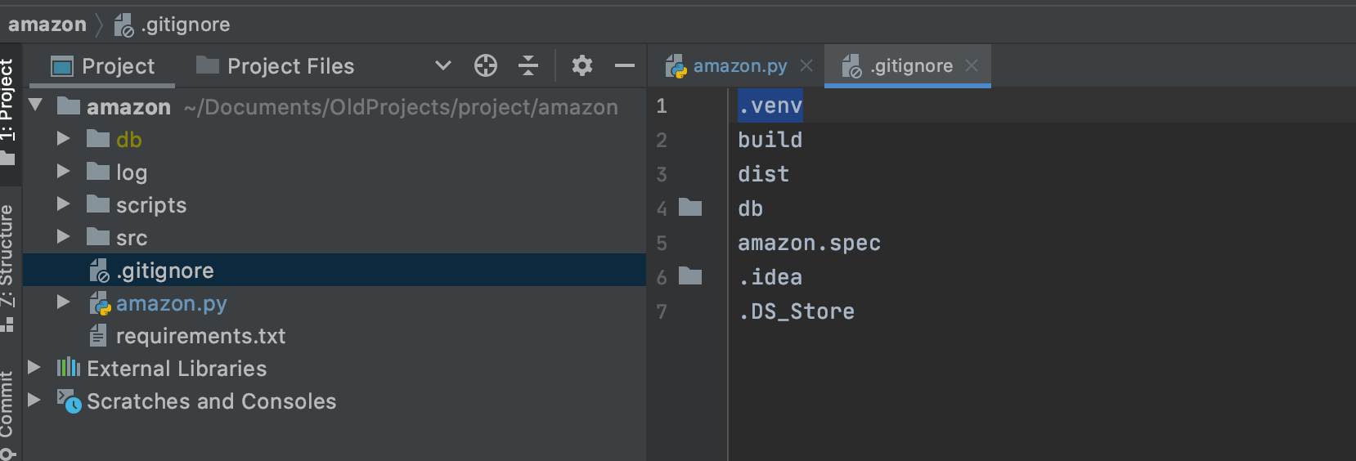1356x461 pixels.
Task: Expand the db folder
Action: (63, 139)
